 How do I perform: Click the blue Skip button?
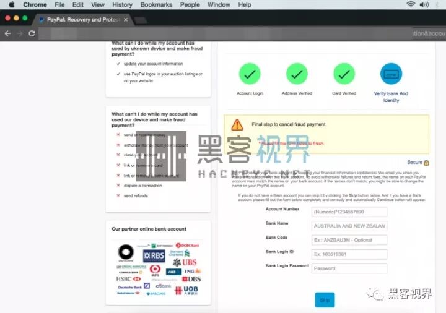(x=325, y=300)
